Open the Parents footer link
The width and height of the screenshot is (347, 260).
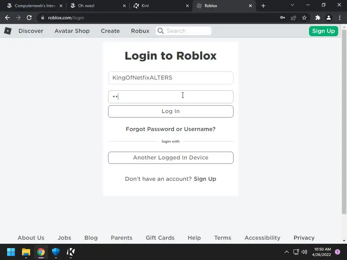[x=122, y=238]
